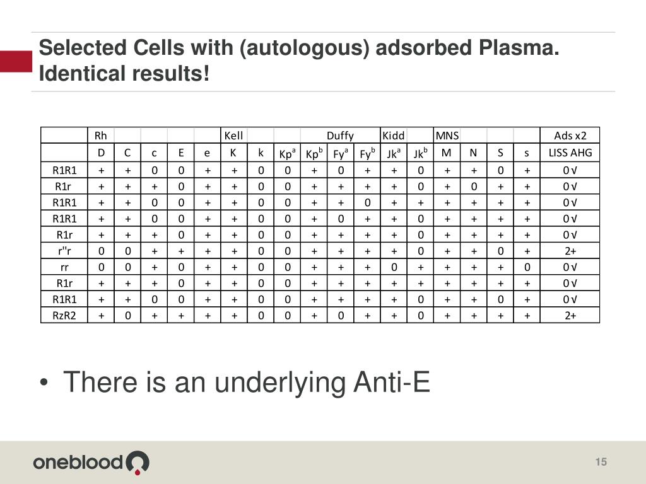Image resolution: width=646 pixels, height=484 pixels.
Task: Click the 2+ result in RzR2 row
Action: [x=570, y=315]
